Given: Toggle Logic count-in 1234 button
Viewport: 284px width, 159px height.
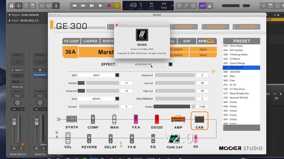Looking at the screenshot, I should pos(202,6).
